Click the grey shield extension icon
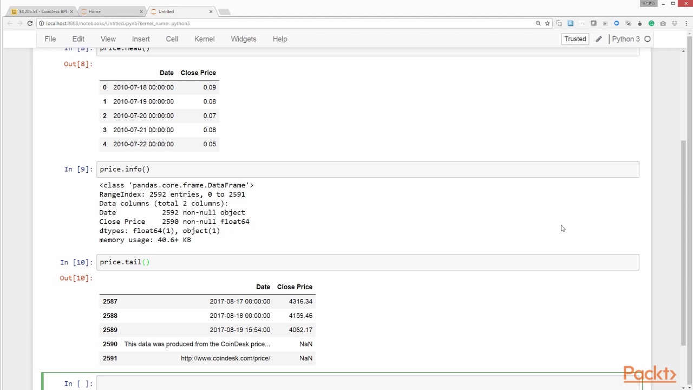The width and height of the screenshot is (693, 390). point(593,23)
